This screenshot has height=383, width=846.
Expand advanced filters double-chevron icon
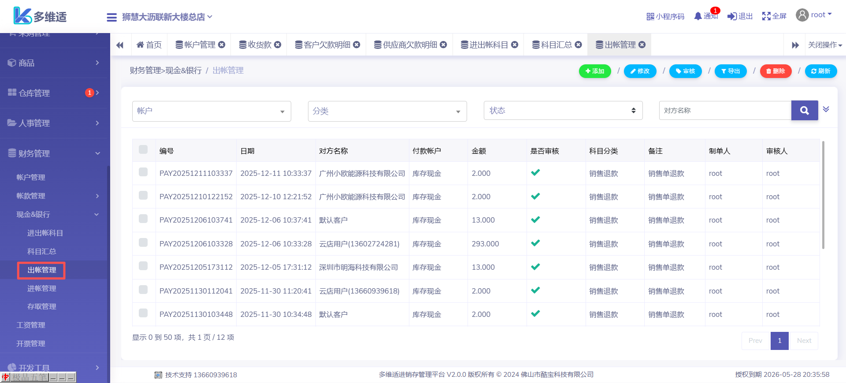pos(826,109)
